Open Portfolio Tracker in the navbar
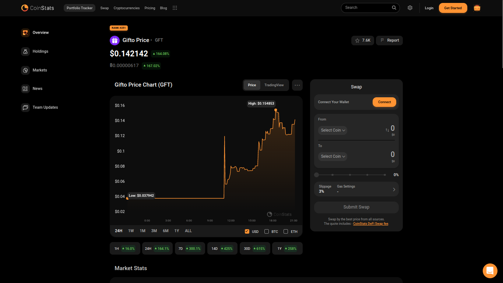Viewport: 503px width, 283px height. [80, 8]
